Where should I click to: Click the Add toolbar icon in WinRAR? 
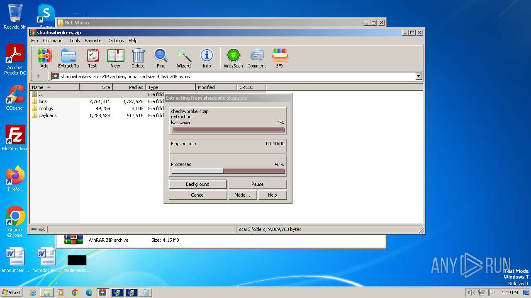tap(44, 58)
